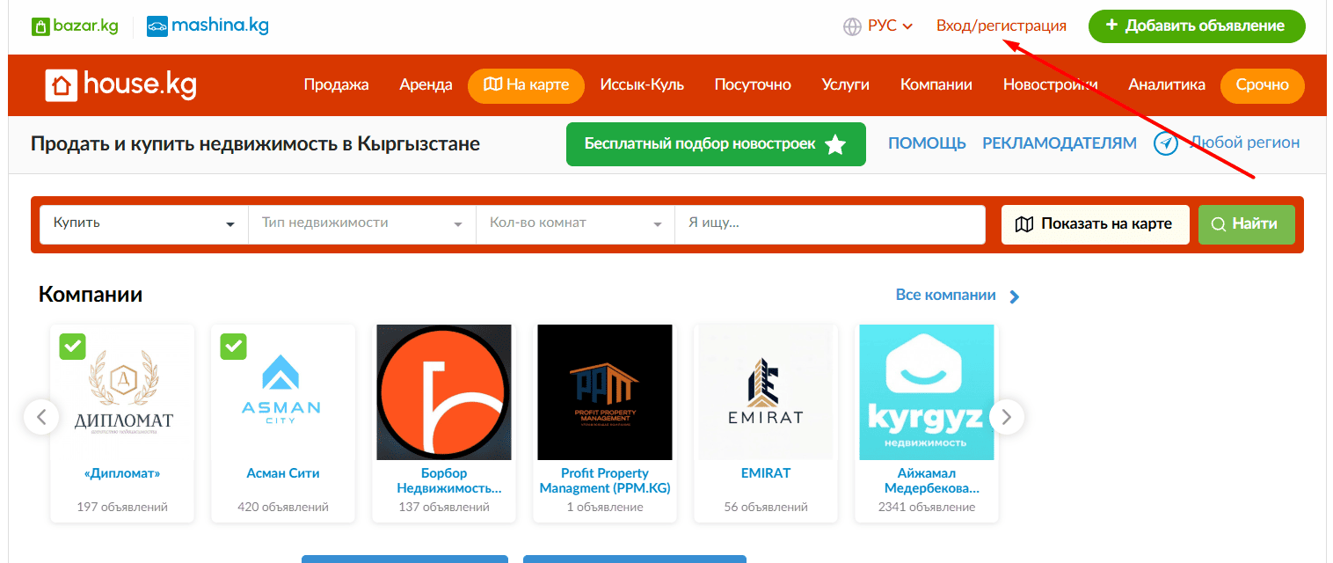Select the Любой регион region selector
Screen dimensions: 1333x563
[1244, 143]
